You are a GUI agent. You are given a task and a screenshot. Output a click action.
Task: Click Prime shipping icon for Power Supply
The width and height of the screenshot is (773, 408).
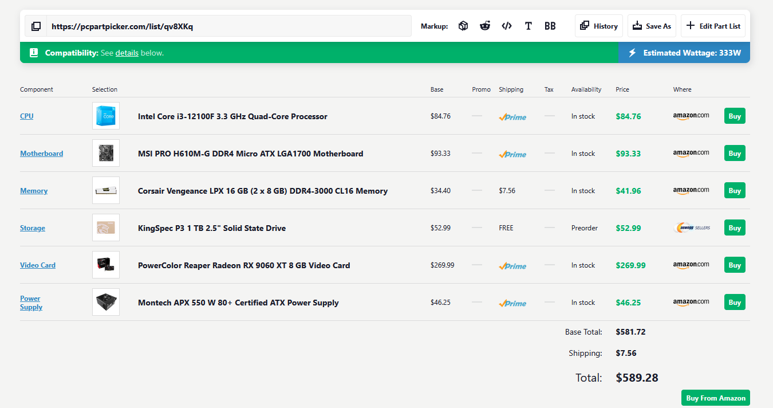pyautogui.click(x=512, y=303)
